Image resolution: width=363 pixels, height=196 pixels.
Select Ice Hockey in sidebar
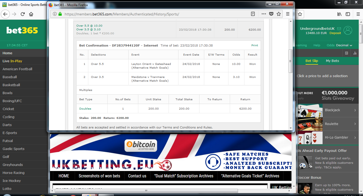(24, 181)
